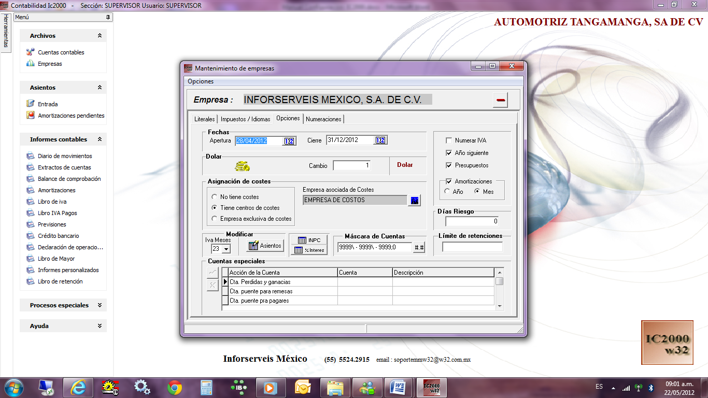Open the Libro de iva report

[x=52, y=202]
